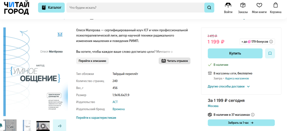
Task: Click info icon beside В наличии в 37 магазинах
Action: pyautogui.click(x=253, y=115)
